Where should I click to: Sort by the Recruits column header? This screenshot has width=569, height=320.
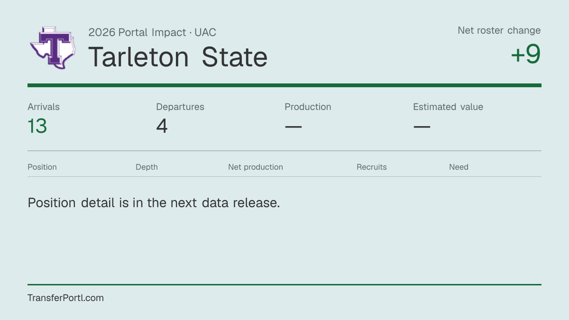coord(372,167)
